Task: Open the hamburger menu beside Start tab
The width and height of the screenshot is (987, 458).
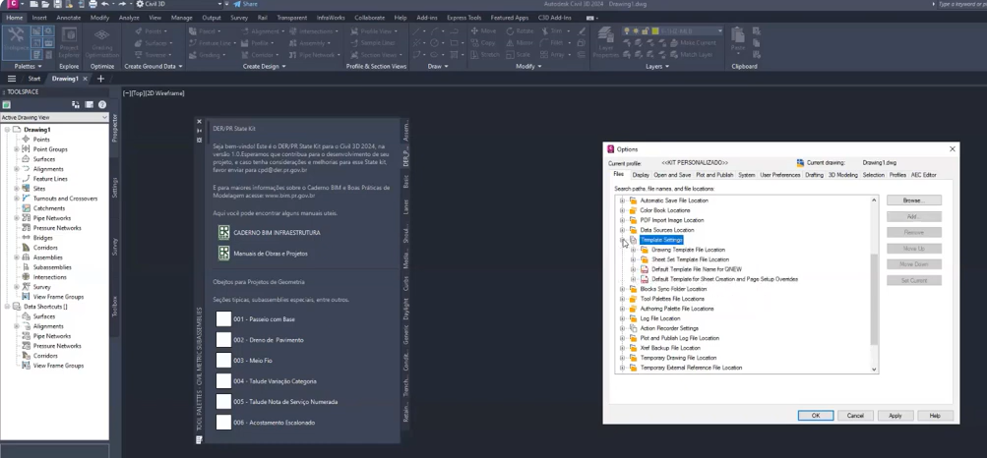Action: (x=12, y=79)
